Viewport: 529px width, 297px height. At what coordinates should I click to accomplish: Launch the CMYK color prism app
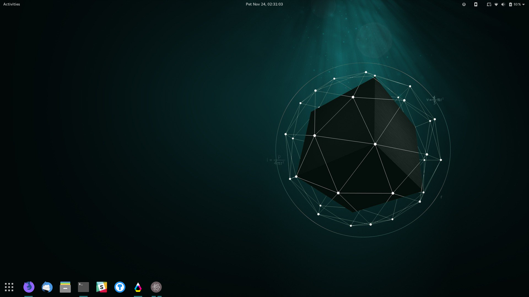[138, 287]
